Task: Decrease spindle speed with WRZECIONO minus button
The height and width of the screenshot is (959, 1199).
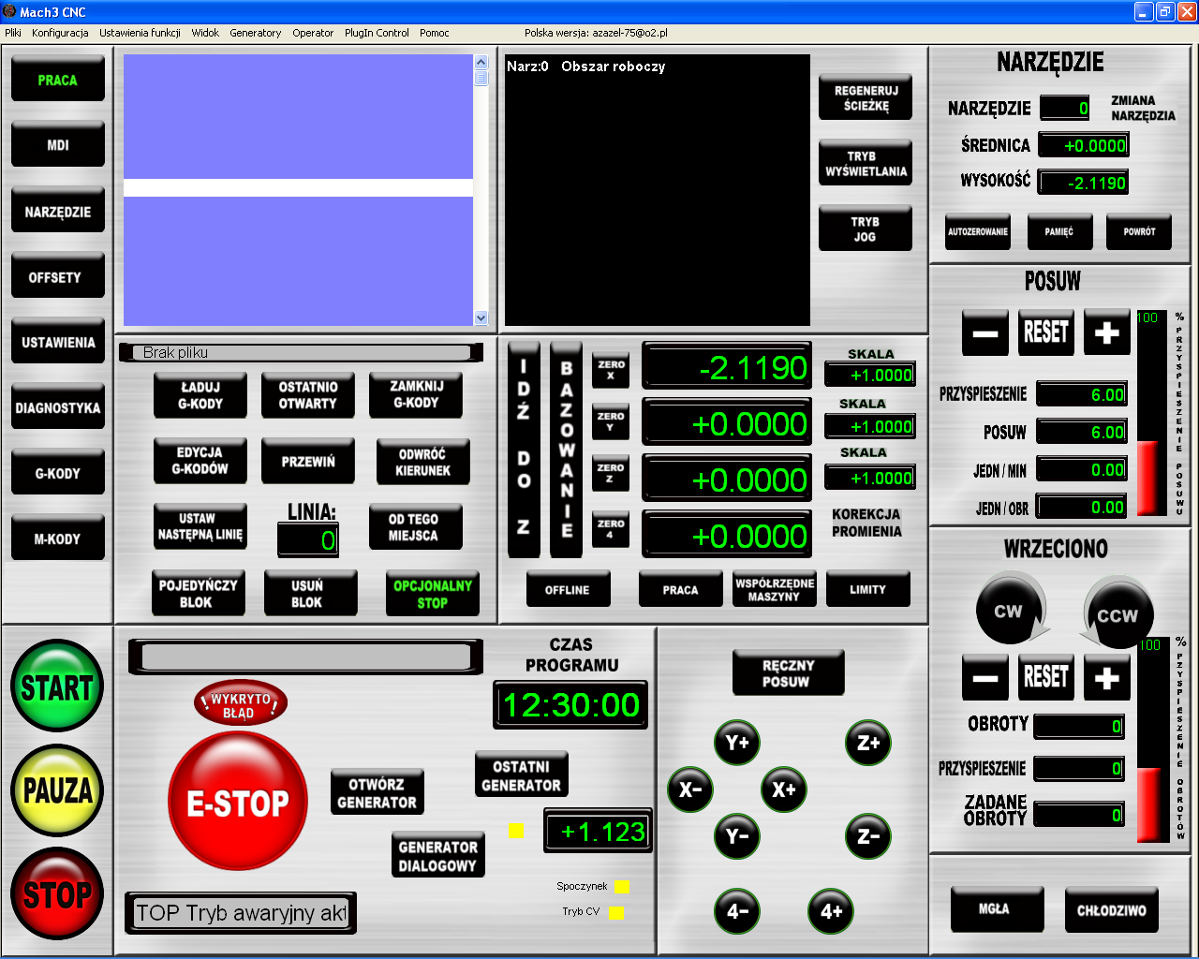Action: pos(985,677)
